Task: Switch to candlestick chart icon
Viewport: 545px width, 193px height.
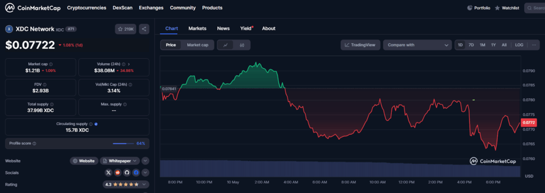Action: 242,45
